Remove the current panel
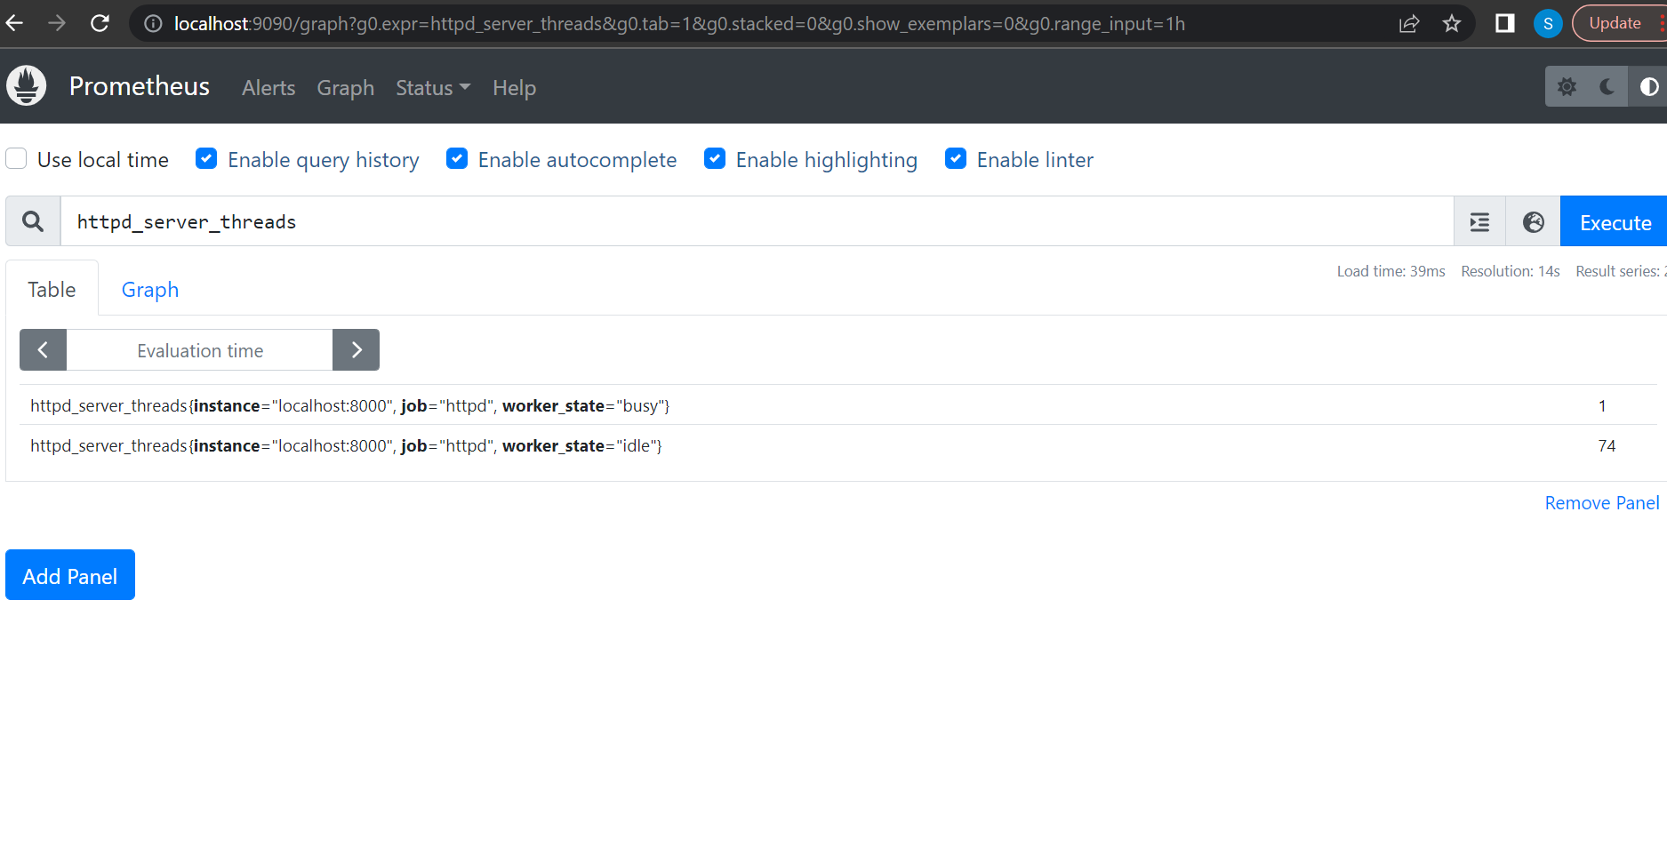1667x856 pixels. click(x=1602, y=503)
